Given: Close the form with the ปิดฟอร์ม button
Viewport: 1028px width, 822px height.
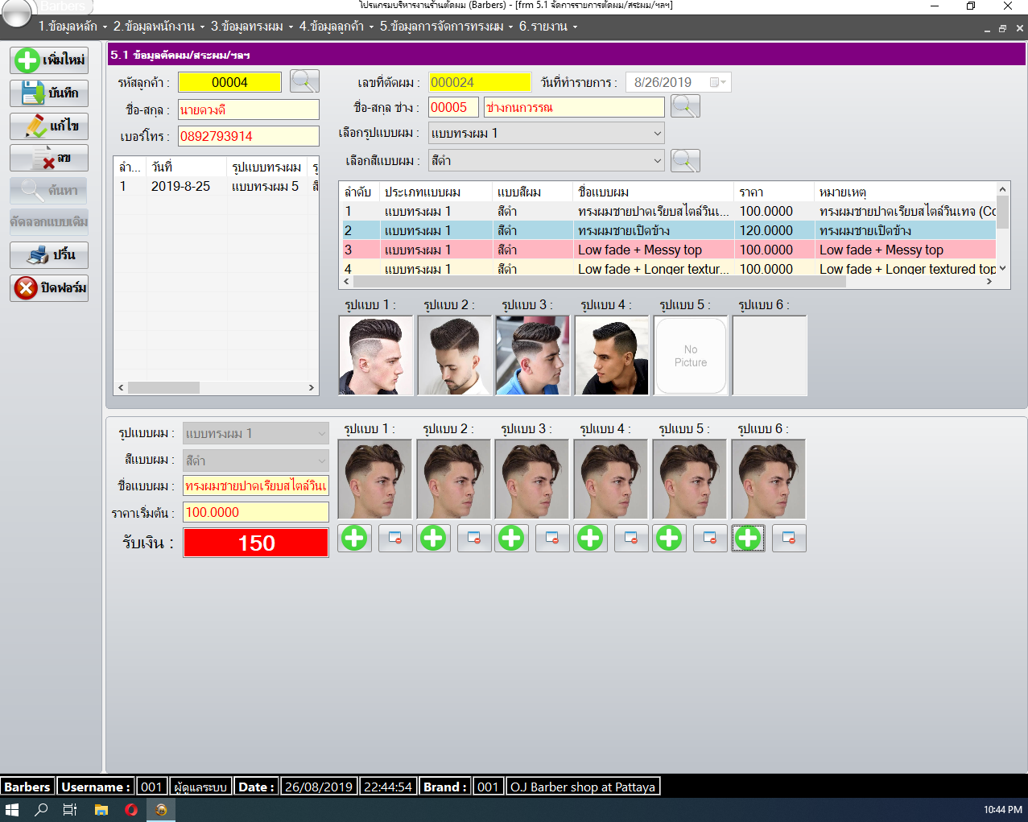Looking at the screenshot, I should tap(49, 287).
